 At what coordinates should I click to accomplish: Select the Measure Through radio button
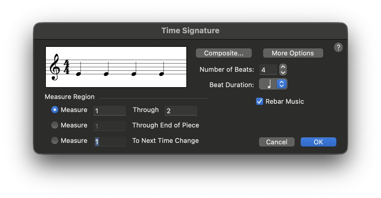coord(55,110)
